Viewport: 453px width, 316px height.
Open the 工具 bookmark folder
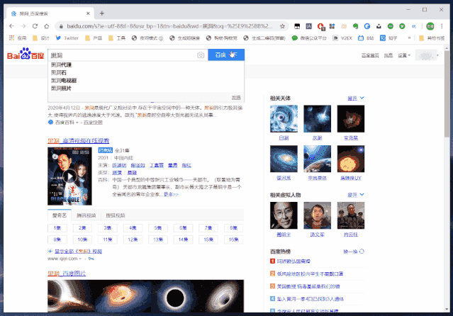pyautogui.click(x=117, y=38)
